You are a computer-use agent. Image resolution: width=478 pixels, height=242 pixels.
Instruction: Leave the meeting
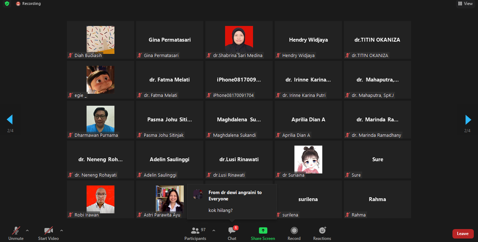[x=463, y=234]
